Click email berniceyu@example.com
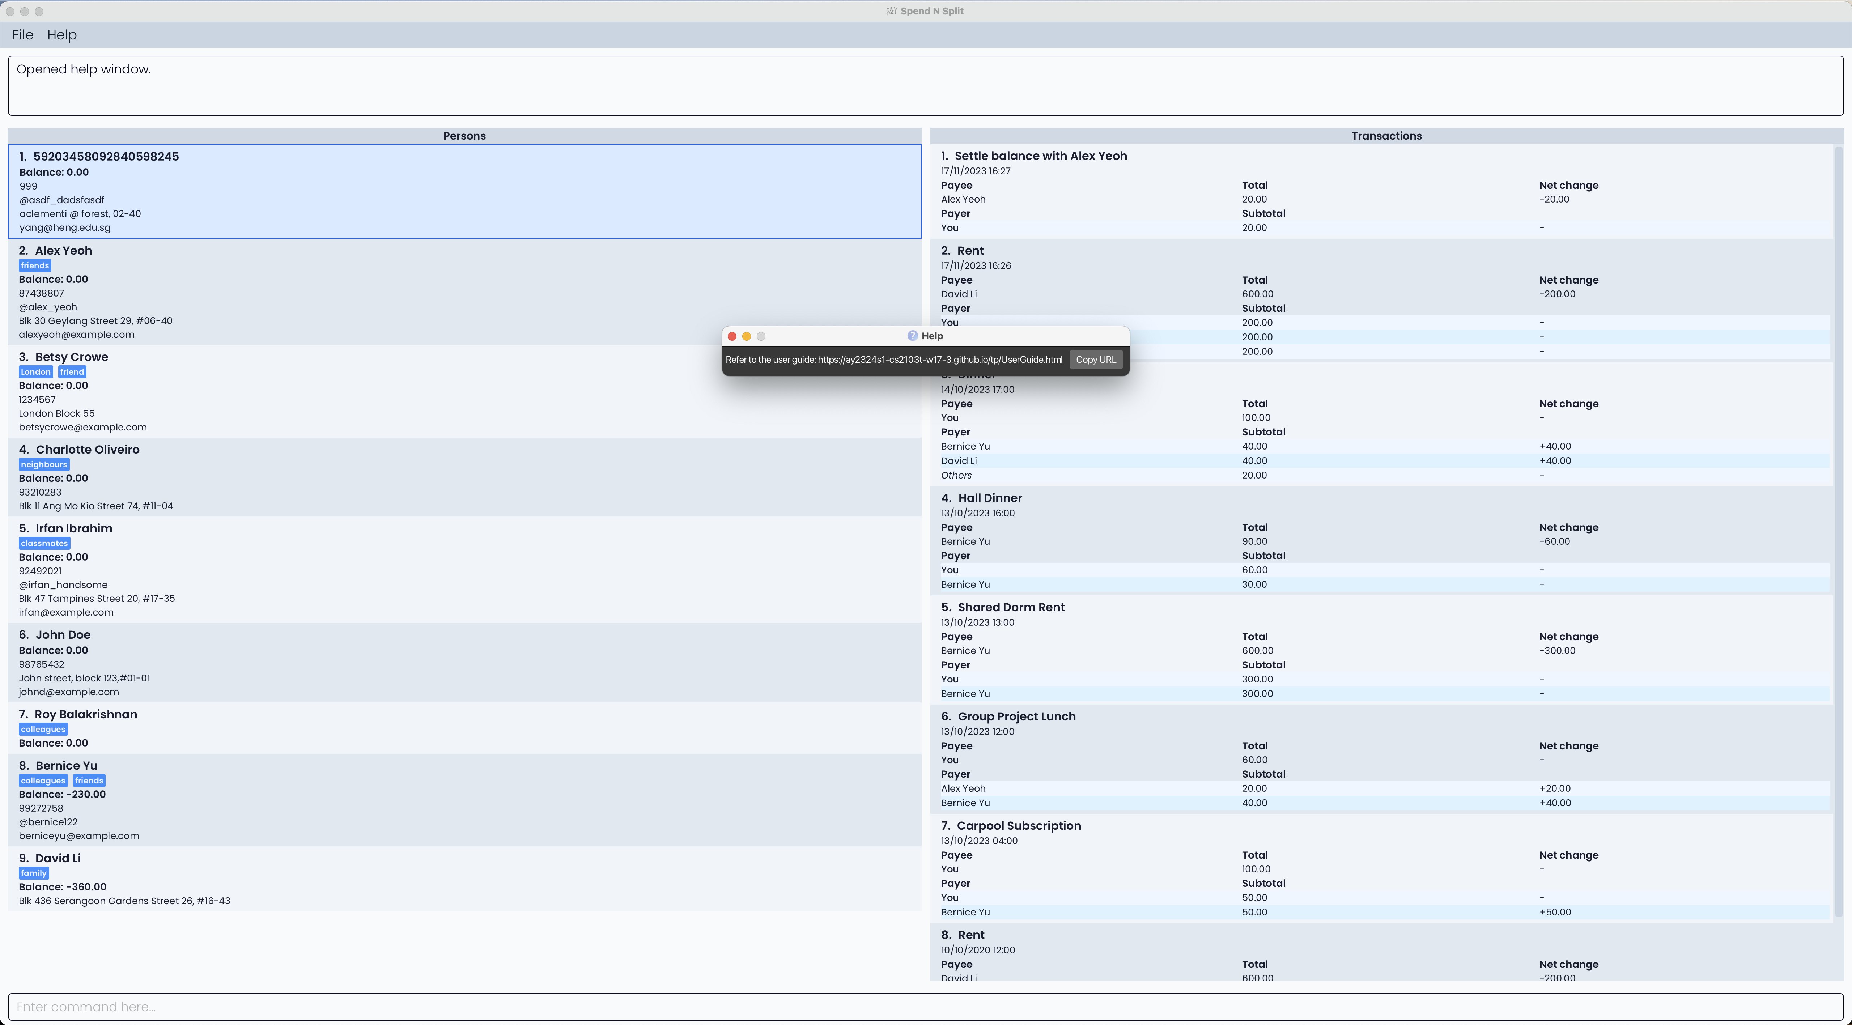1852x1025 pixels. click(x=79, y=835)
